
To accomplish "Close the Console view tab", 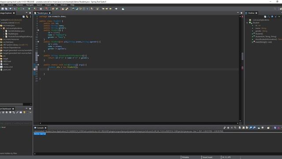I will click(x=45, y=128).
